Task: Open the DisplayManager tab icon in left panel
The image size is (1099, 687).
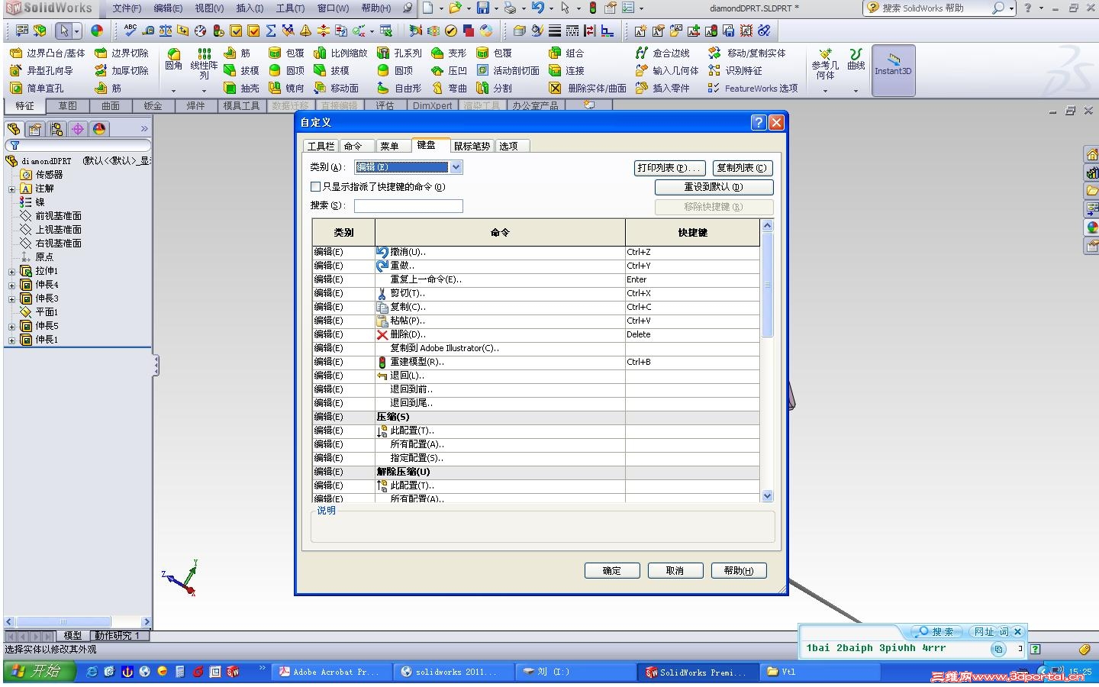Action: pyautogui.click(x=99, y=129)
